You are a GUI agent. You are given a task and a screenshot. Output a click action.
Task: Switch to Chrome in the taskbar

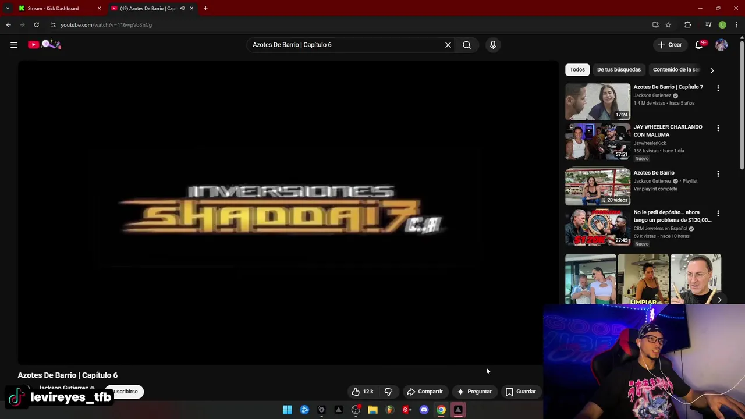441,410
